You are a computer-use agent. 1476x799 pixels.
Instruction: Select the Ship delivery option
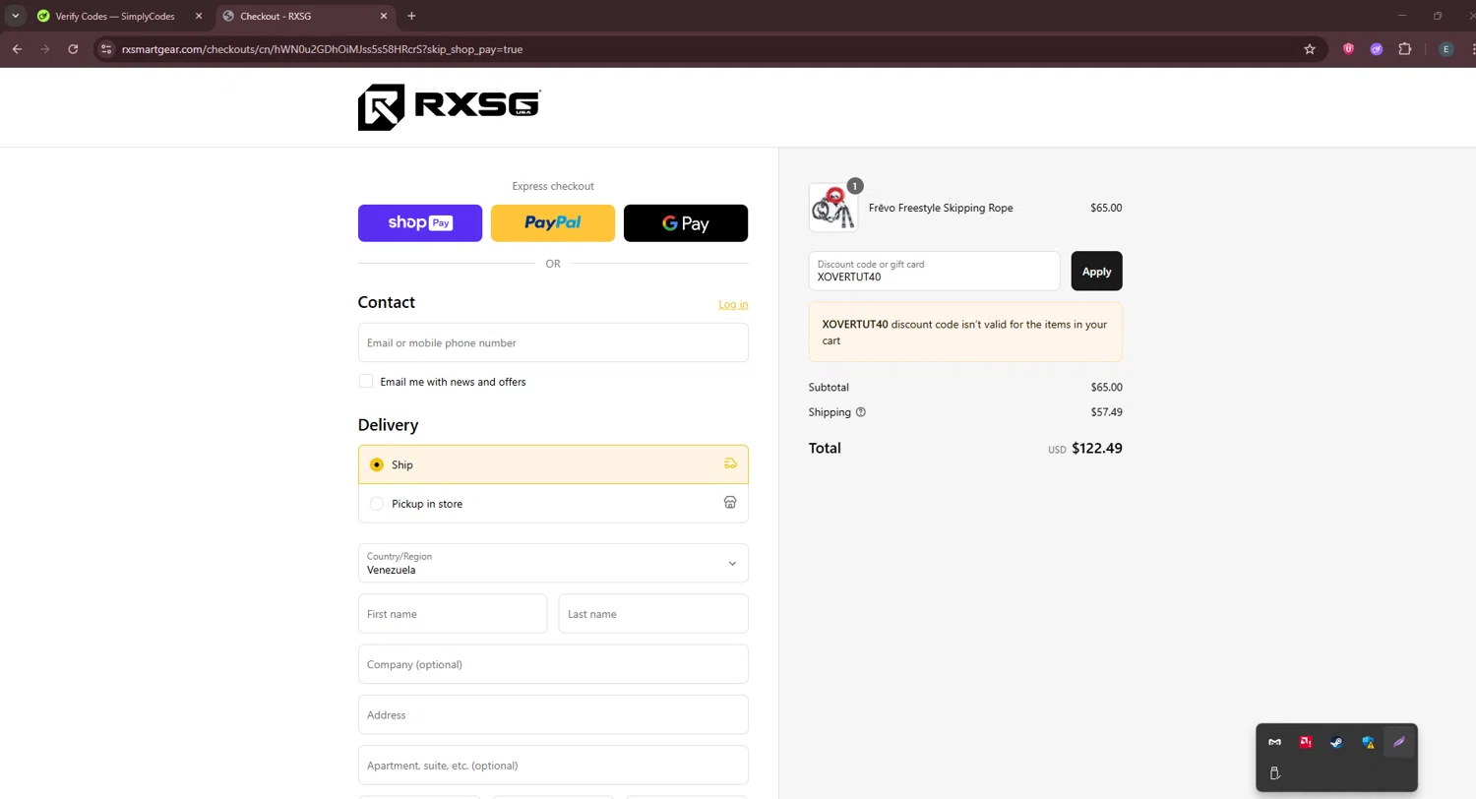tap(553, 464)
